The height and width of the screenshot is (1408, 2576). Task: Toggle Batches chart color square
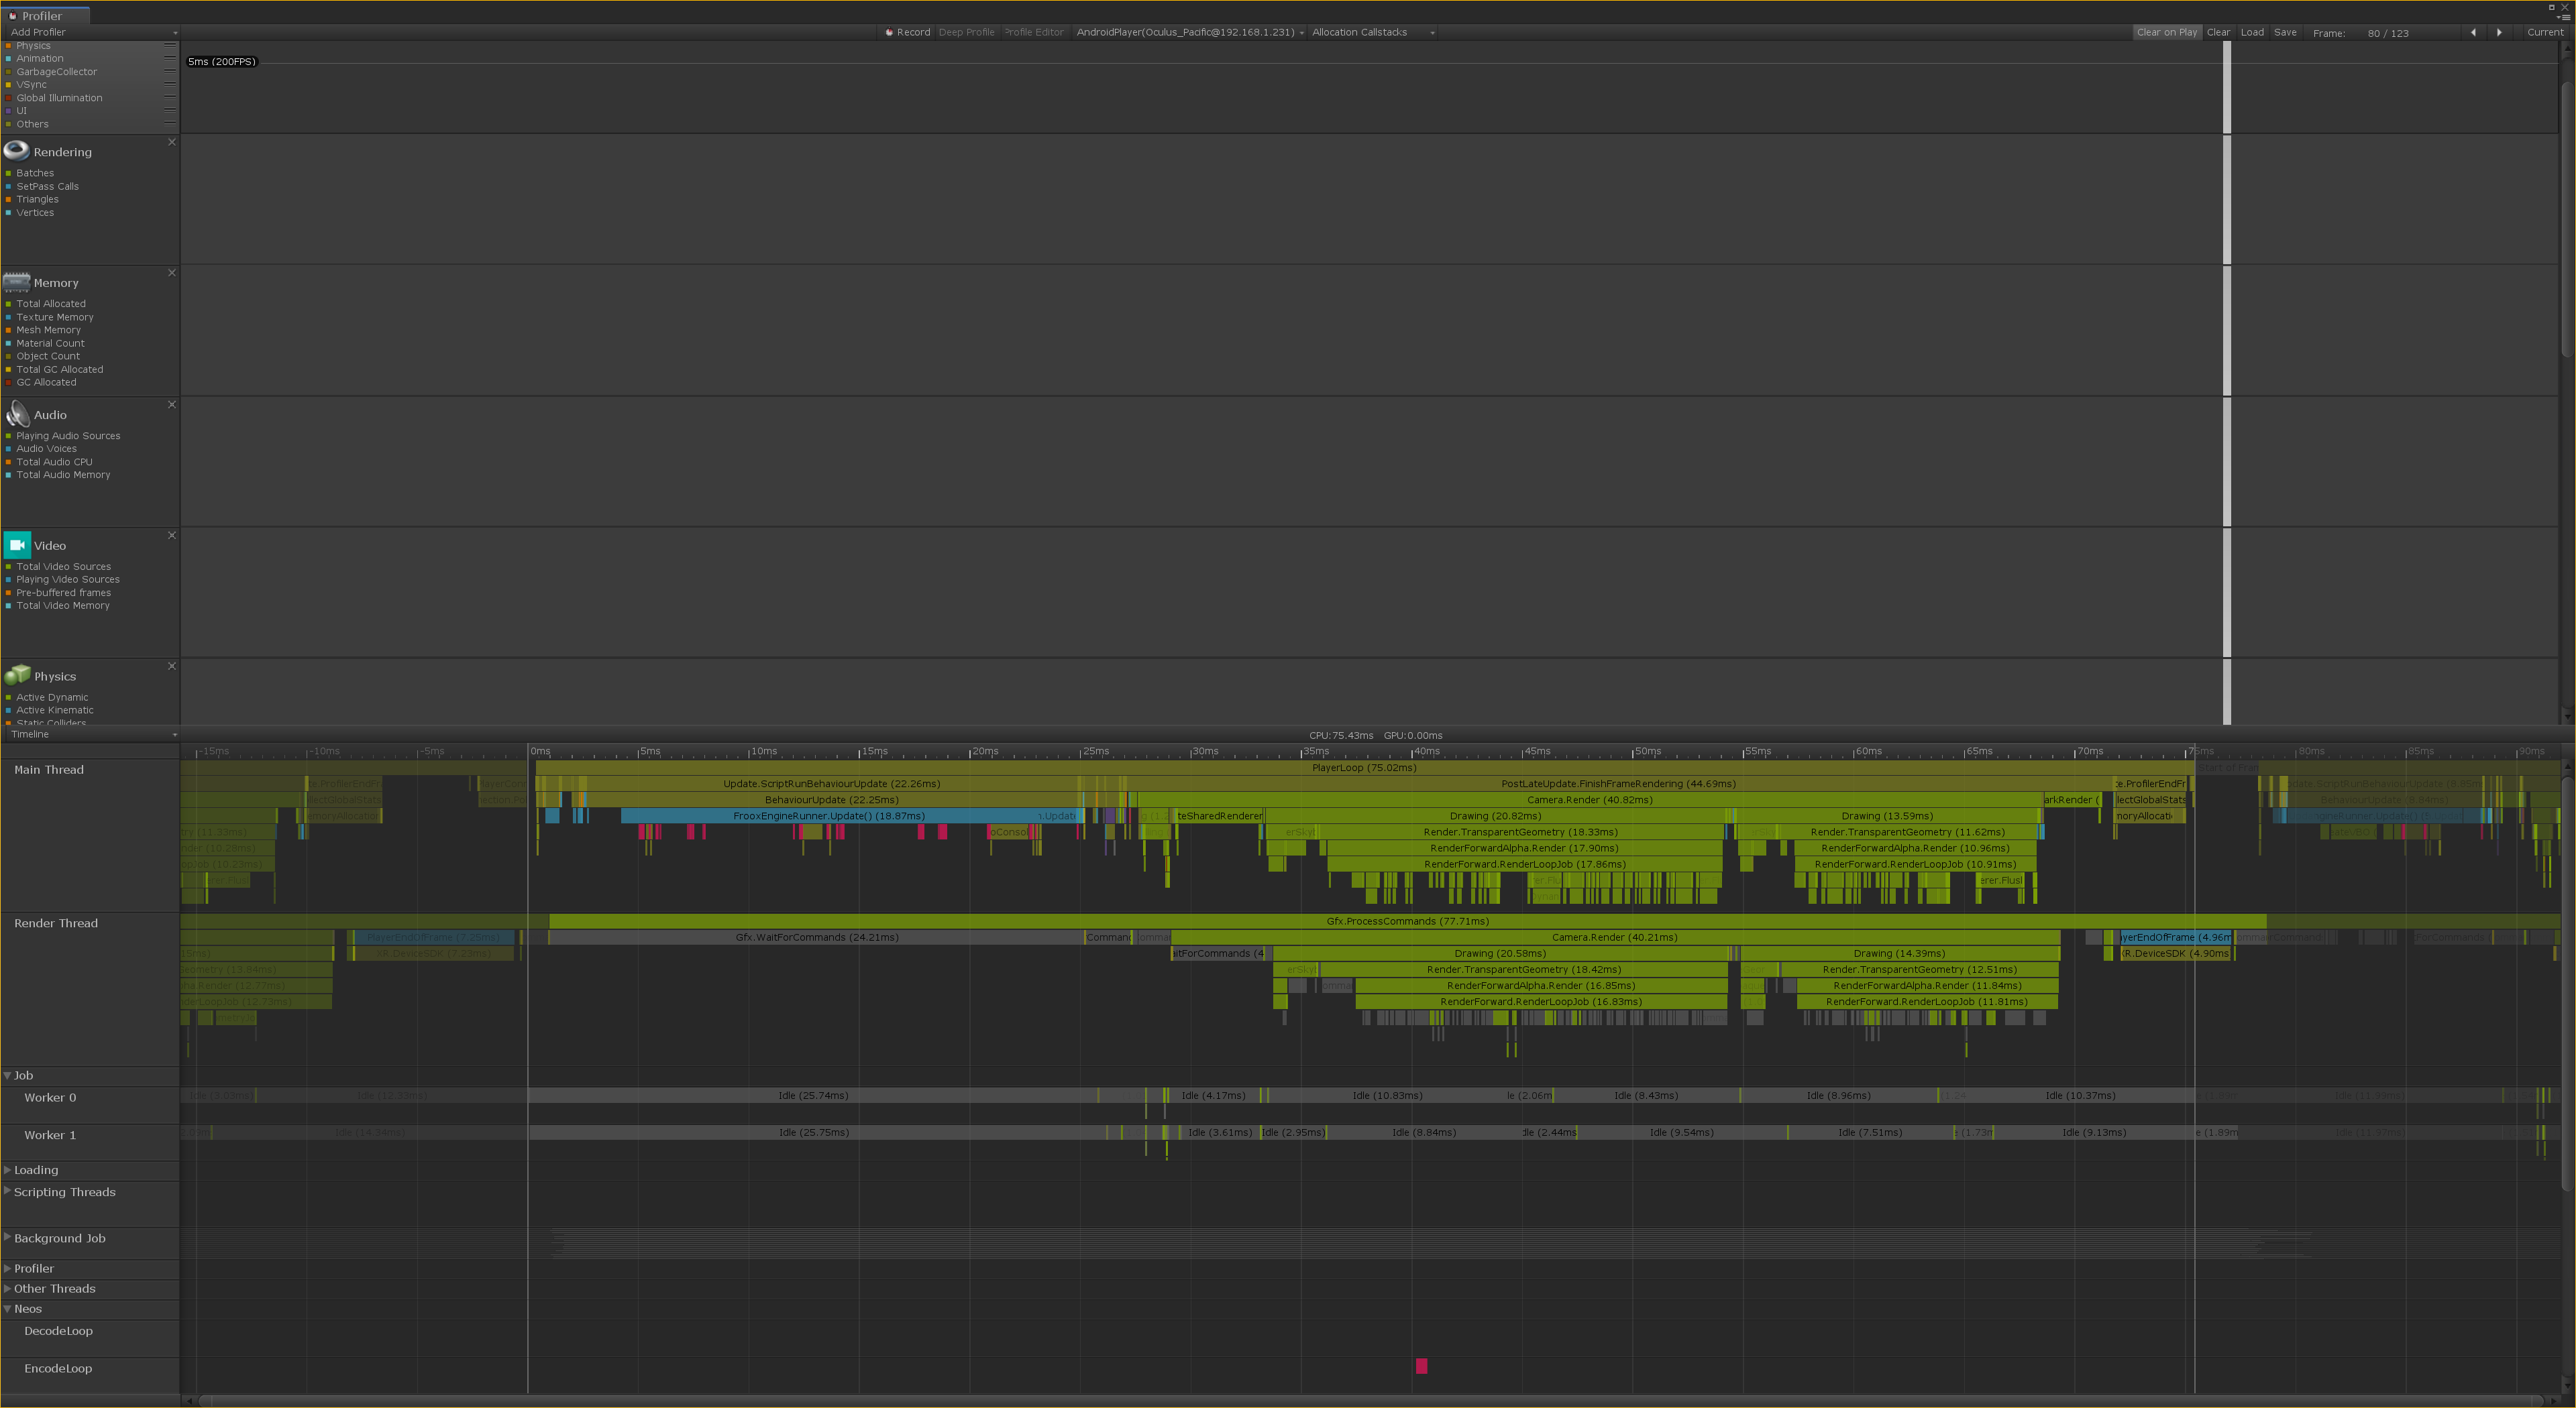coord(8,174)
